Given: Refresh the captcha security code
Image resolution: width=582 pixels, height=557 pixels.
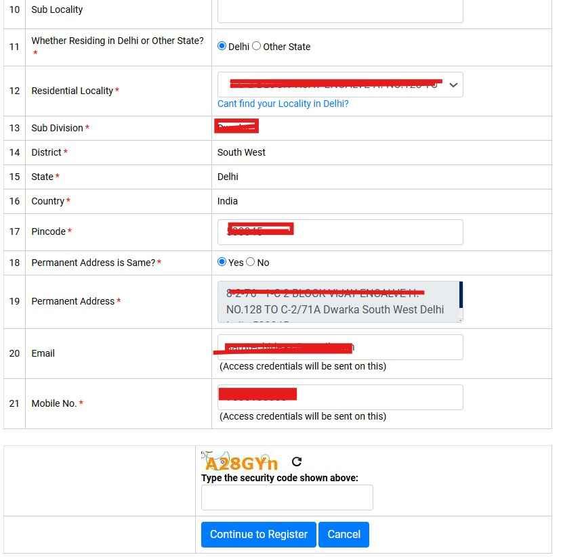Looking at the screenshot, I should [296, 462].
